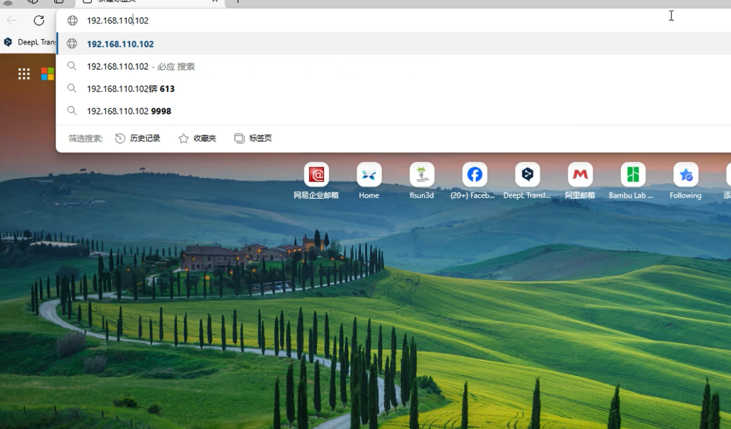Click the Microsoft logo on the page

click(47, 74)
